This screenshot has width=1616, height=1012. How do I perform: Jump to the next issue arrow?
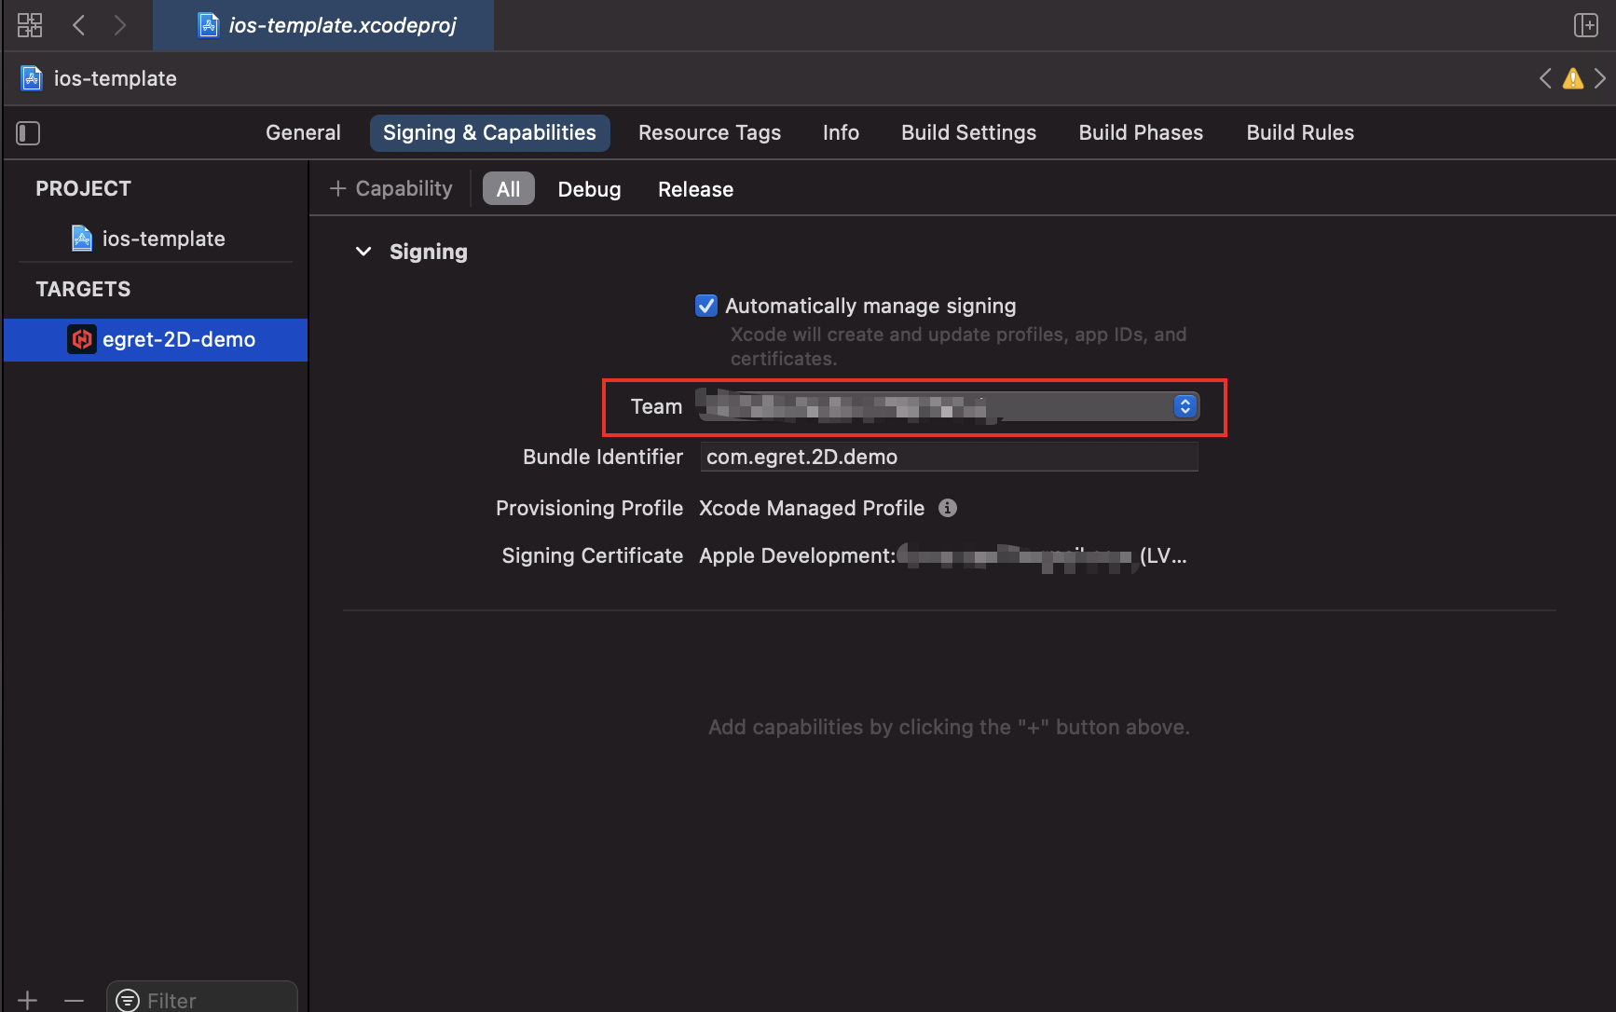(x=1600, y=78)
